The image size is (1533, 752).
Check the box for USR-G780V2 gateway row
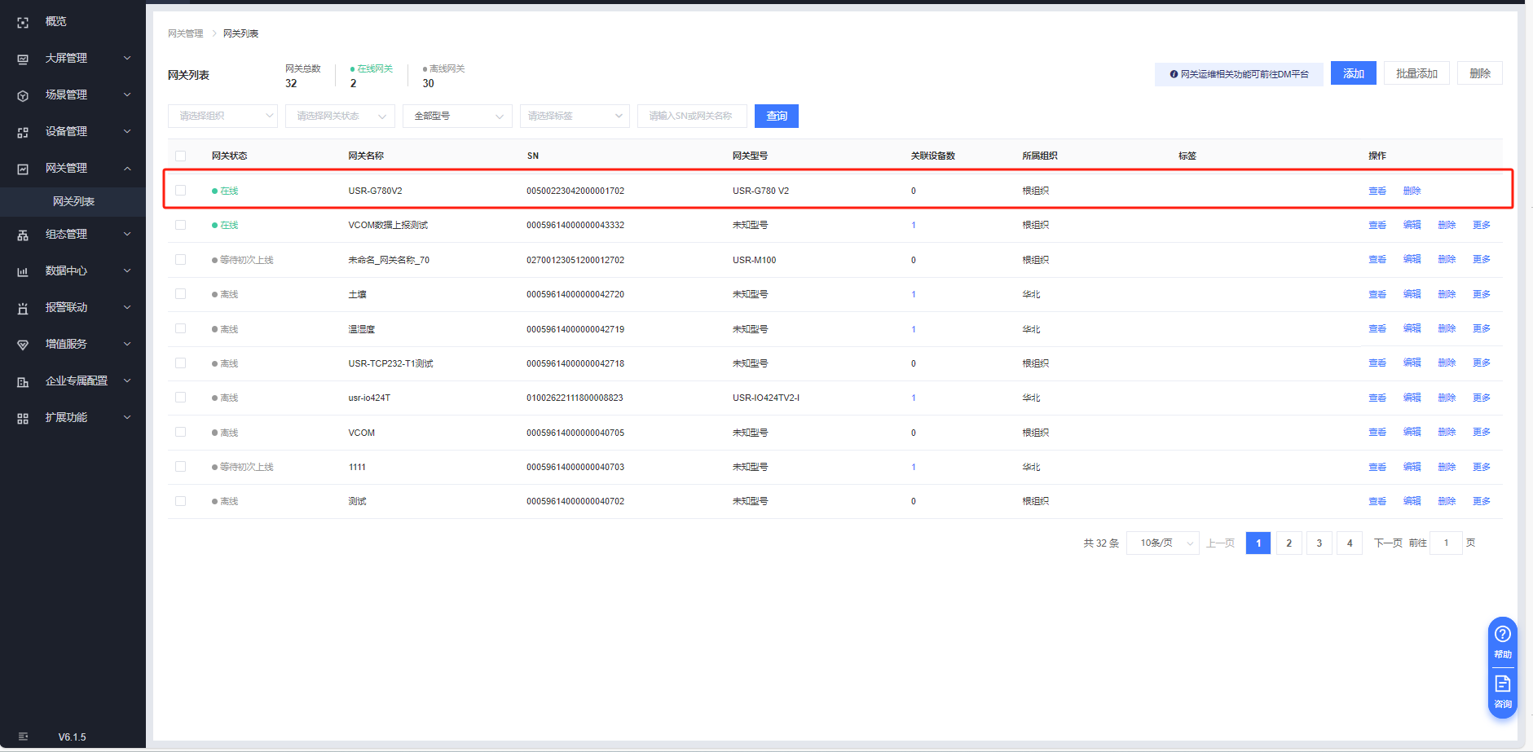point(180,191)
